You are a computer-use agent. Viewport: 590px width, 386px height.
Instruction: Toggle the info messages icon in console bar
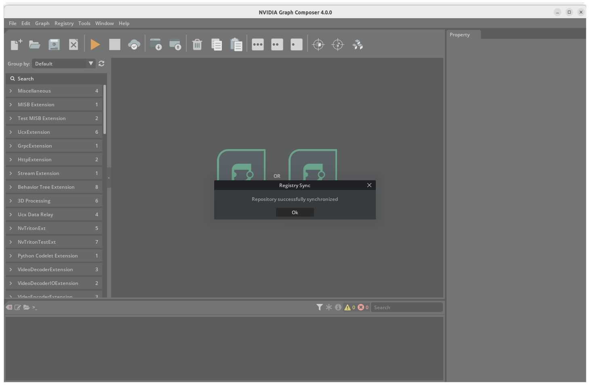click(338, 307)
